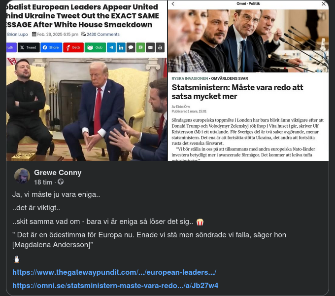
Task: Go back using the Omni arrow
Action: (173, 3)
